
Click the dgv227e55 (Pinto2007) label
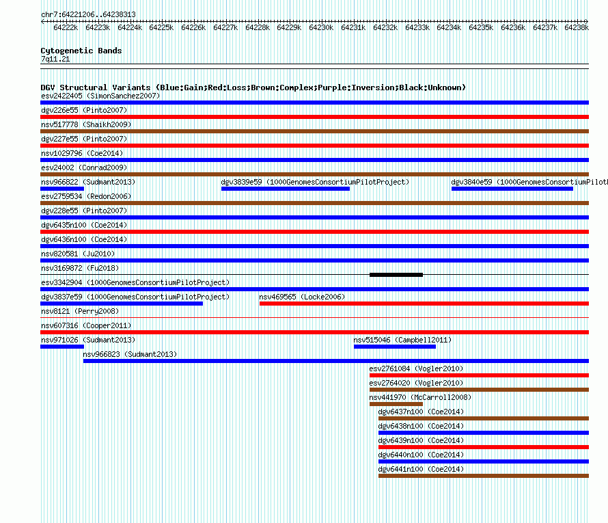84,139
